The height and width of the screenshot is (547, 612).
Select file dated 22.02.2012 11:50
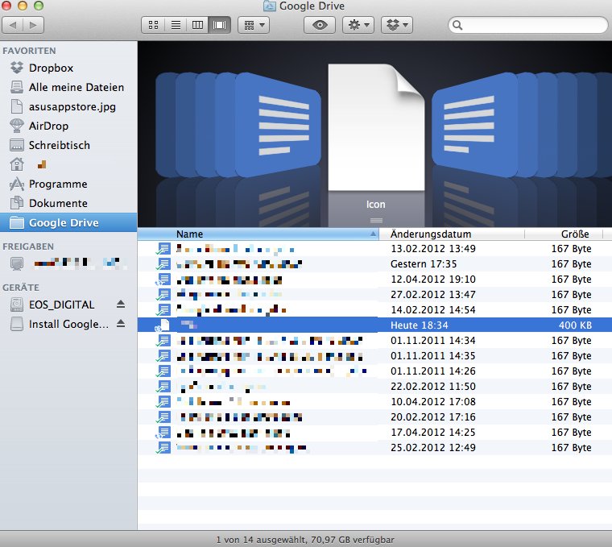[x=374, y=386]
